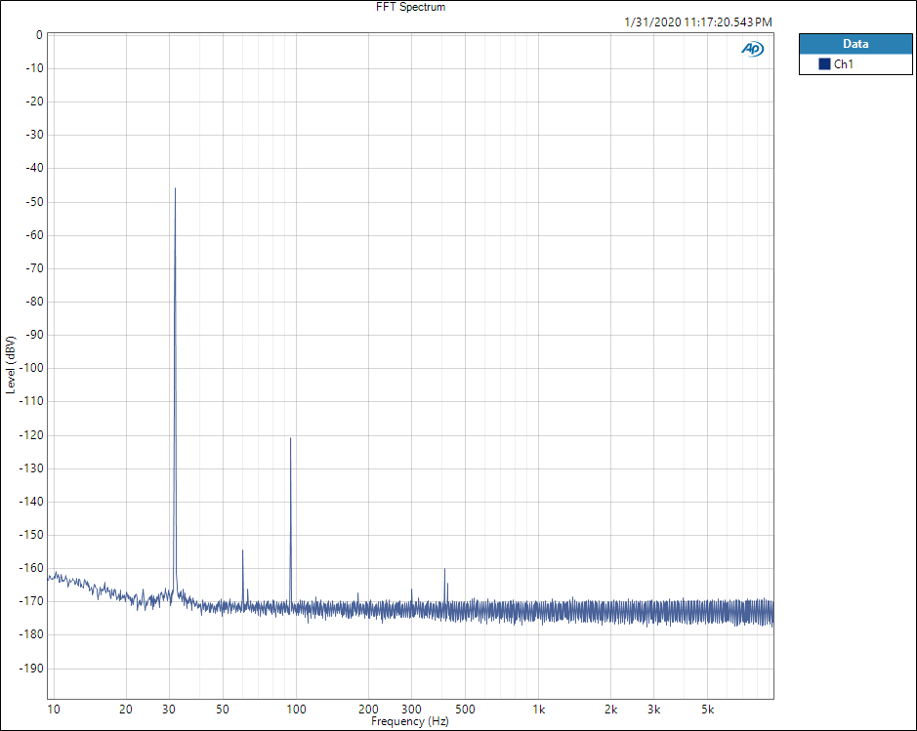Click the -190 tick on the level axis

point(32,669)
